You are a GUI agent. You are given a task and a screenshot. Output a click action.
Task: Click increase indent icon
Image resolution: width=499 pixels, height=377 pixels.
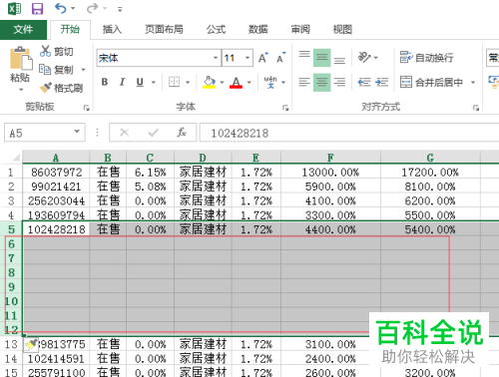(x=382, y=82)
